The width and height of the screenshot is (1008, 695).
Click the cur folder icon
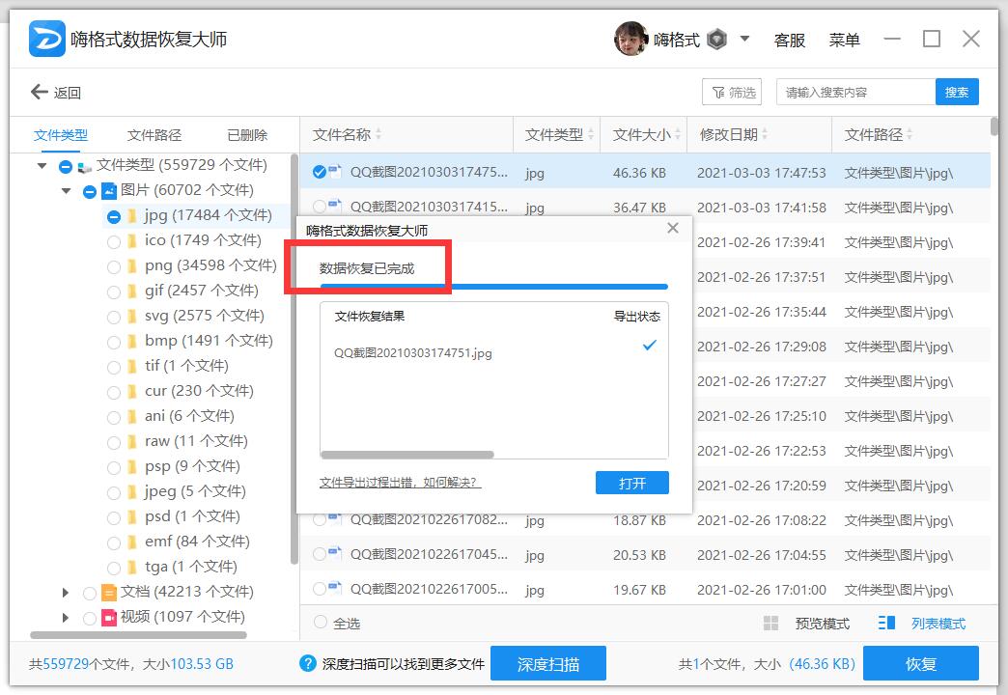tap(131, 392)
